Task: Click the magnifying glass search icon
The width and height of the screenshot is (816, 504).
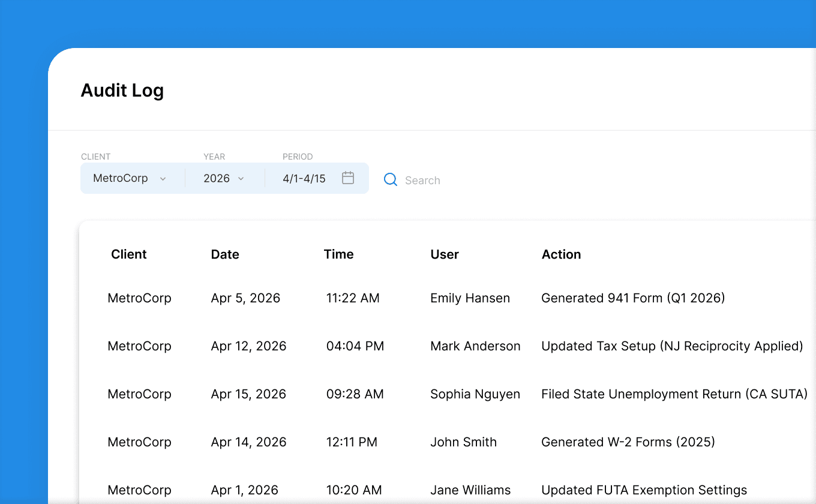Action: [x=391, y=179]
